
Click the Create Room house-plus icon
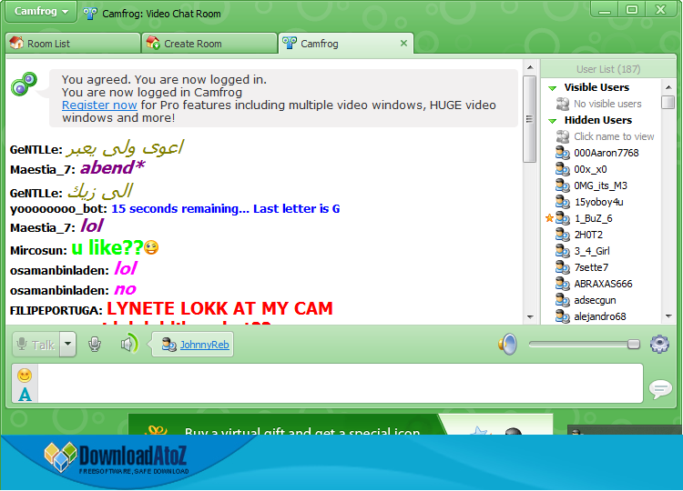pyautogui.click(x=153, y=43)
